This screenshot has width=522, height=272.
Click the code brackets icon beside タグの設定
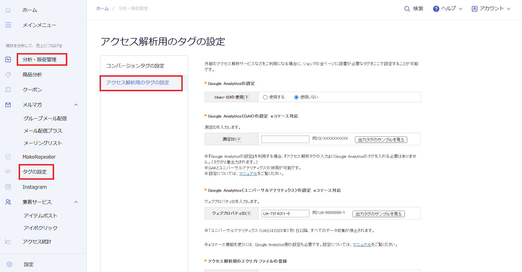click(x=8, y=171)
